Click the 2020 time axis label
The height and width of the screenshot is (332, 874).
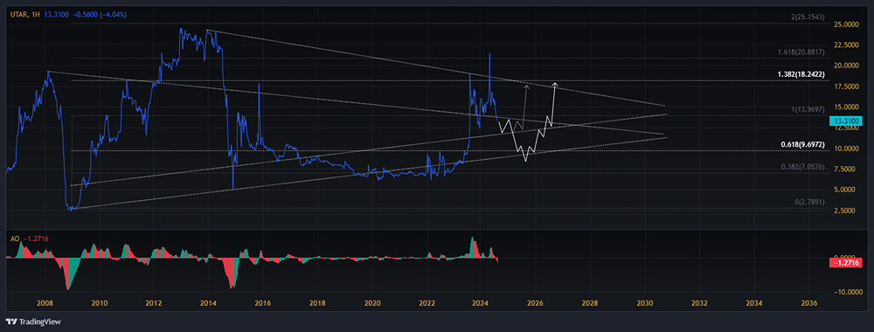pyautogui.click(x=371, y=303)
